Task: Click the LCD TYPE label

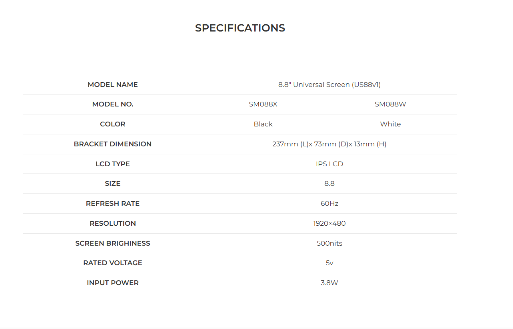Action: [x=113, y=164]
